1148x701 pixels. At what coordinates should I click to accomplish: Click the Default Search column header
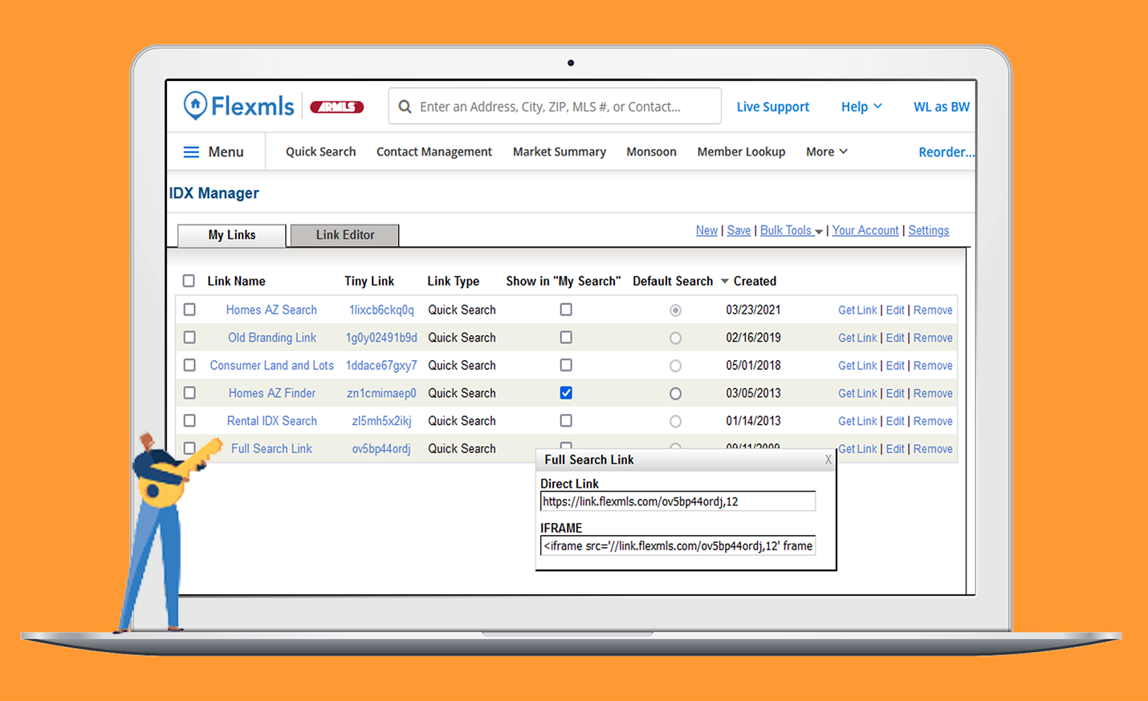(x=673, y=281)
